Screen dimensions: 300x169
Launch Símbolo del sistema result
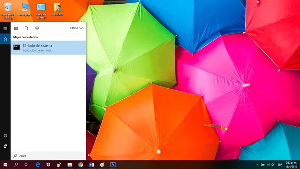49,48
